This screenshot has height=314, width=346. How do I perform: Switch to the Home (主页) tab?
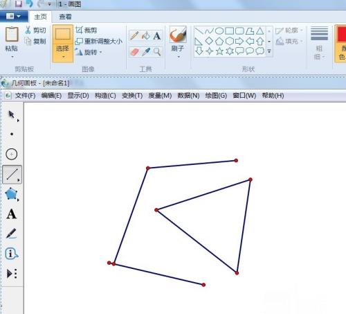click(40, 17)
